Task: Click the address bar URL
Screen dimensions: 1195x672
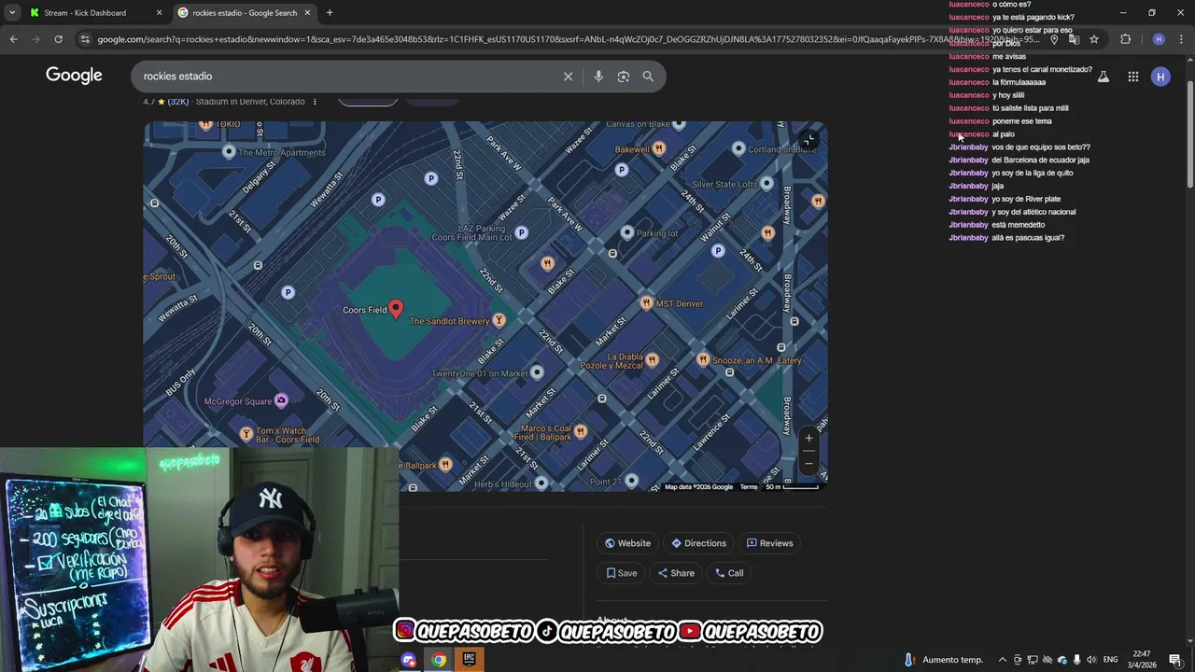Action: click(x=568, y=39)
